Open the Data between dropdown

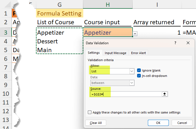[x=132, y=83]
